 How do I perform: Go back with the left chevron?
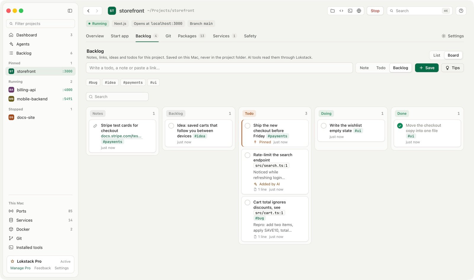point(88,11)
